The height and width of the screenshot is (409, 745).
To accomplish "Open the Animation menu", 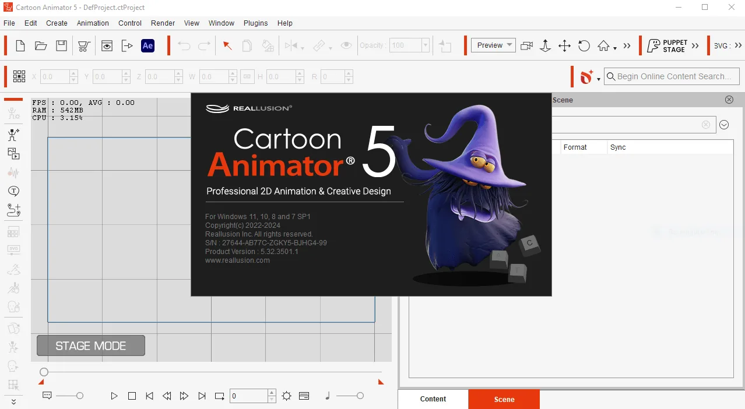I will [x=93, y=23].
